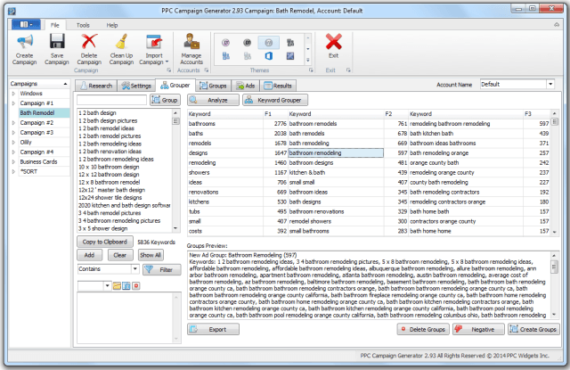Image resolution: width=570 pixels, height=370 pixels.
Task: Open the Tools menu
Action: pos(83,25)
